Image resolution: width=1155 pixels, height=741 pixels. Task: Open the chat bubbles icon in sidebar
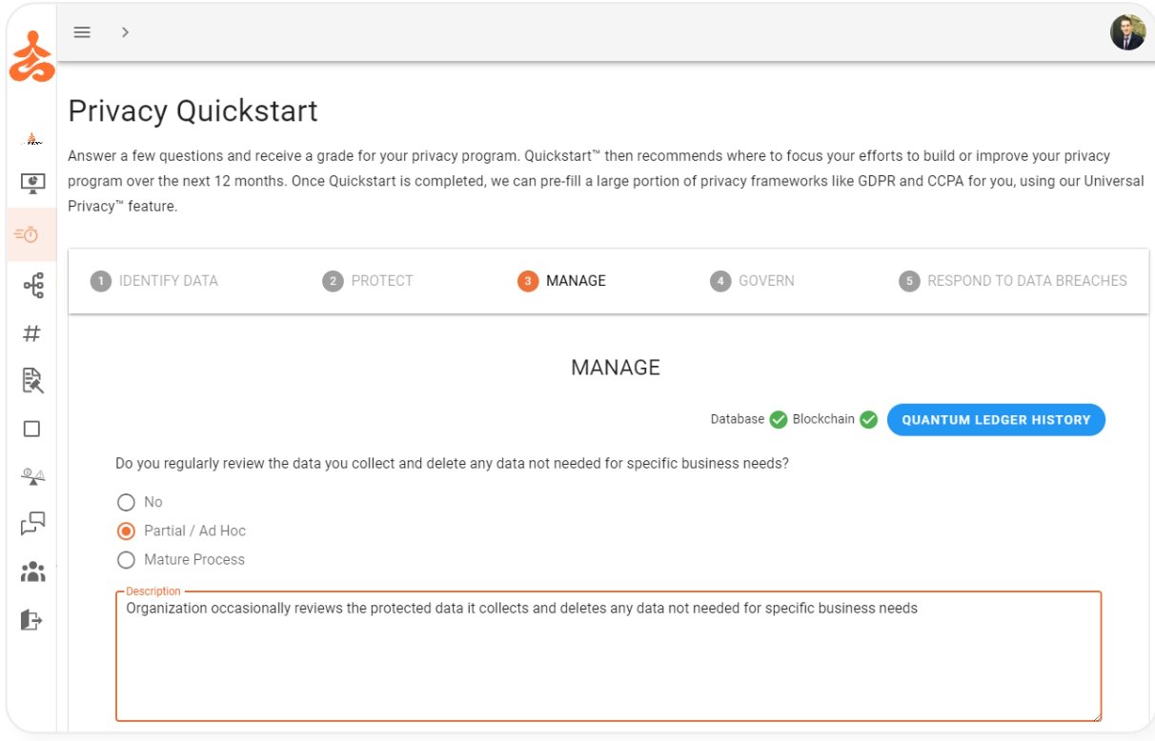[32, 524]
